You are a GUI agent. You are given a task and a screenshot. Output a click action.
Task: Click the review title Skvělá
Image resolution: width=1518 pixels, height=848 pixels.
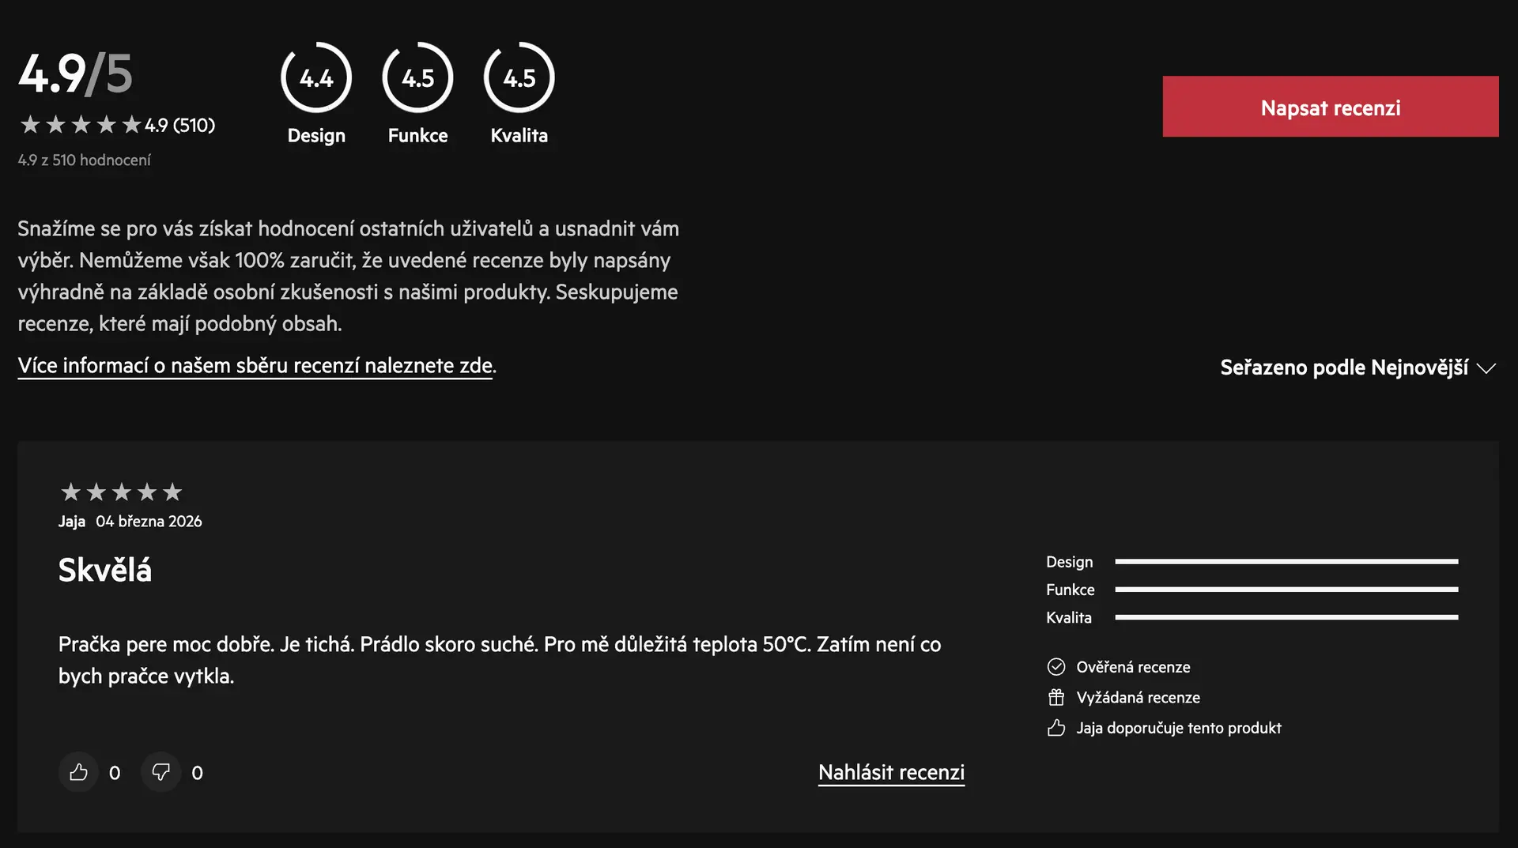point(105,570)
